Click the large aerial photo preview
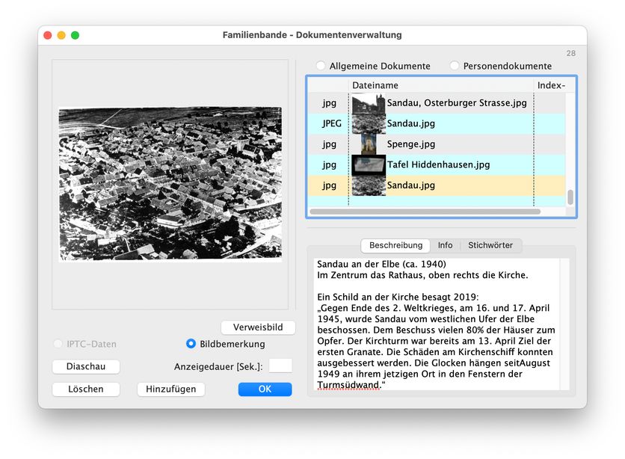625x459 pixels. (170, 183)
